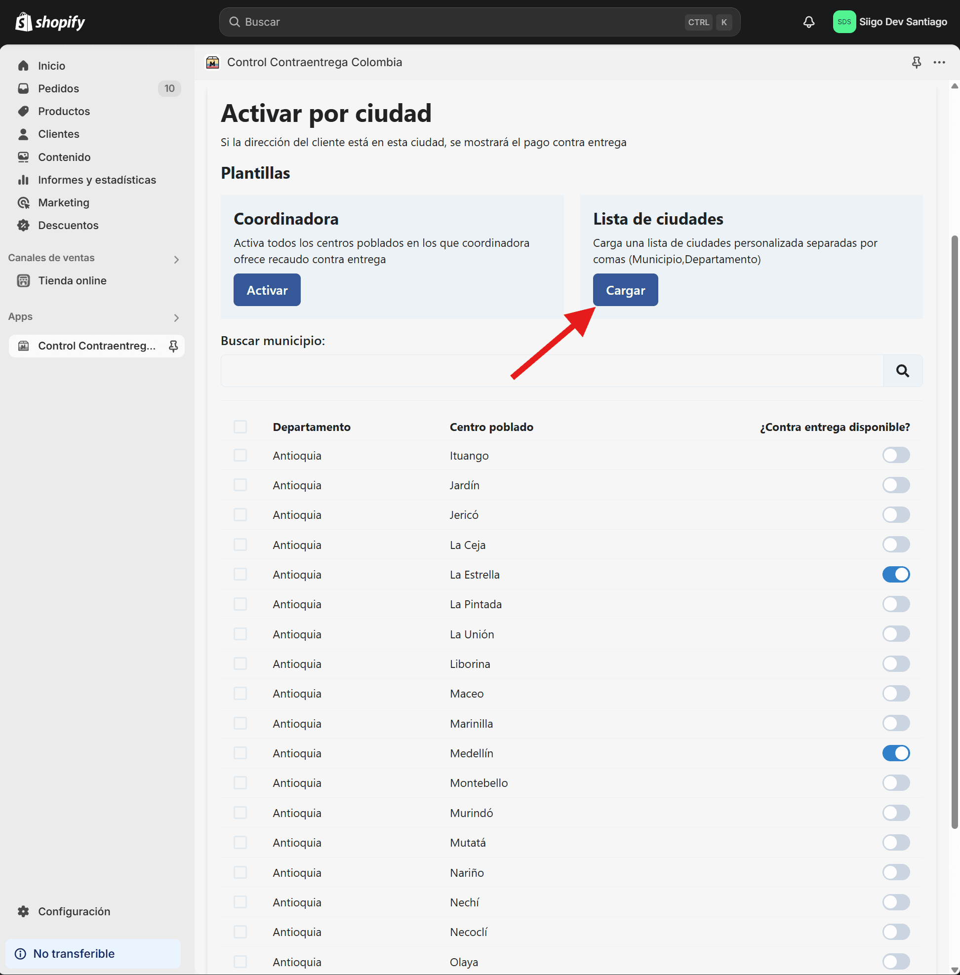Unpin Control Contraentrega in the sidebar
This screenshot has width=960, height=975.
click(x=173, y=346)
